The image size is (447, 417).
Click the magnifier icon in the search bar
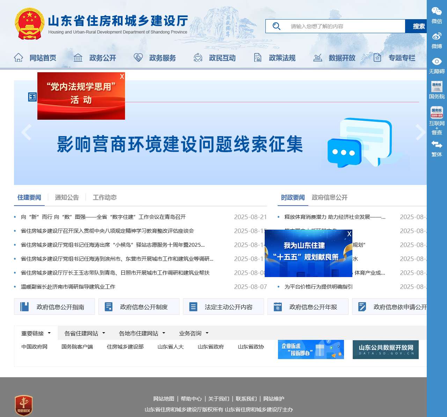(277, 26)
